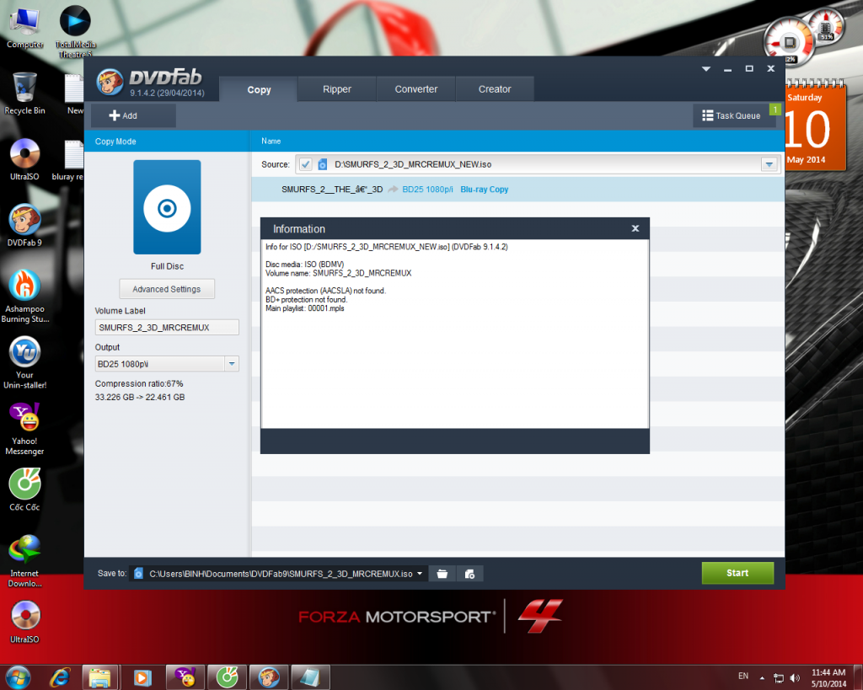Click the 'AACS protection (AACSLA) not found.' line
The width and height of the screenshot is (863, 690).
click(x=326, y=291)
